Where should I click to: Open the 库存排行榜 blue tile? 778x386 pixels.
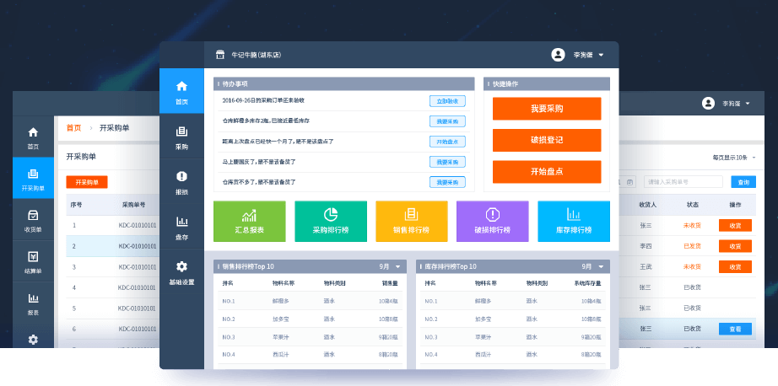574,222
